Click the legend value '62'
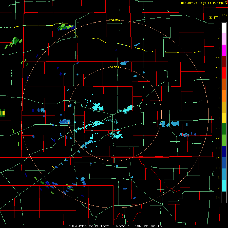The image size is (228, 228). coord(218,38)
